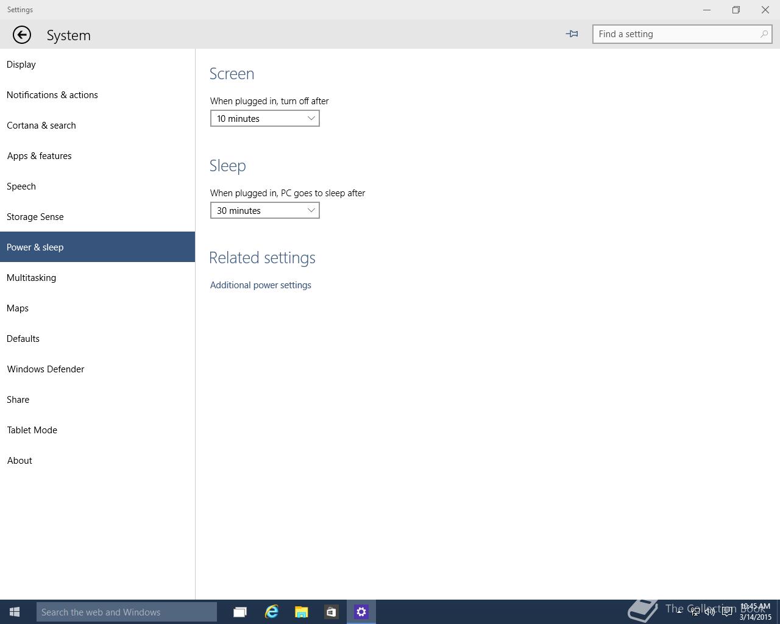
Task: Open the network status tray icon
Action: click(695, 612)
